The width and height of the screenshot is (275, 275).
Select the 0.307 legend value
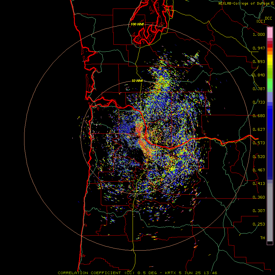259,211
